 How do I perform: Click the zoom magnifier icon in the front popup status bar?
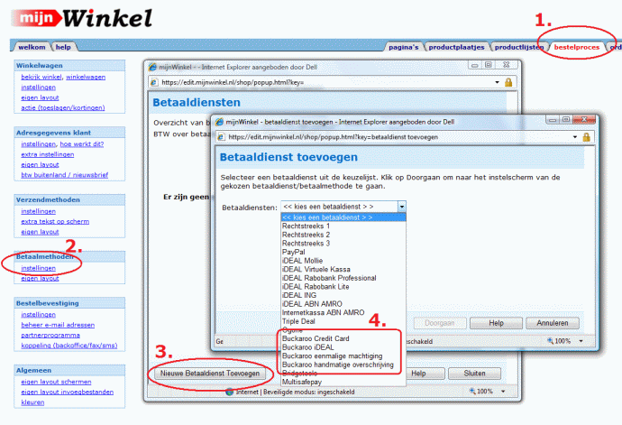tap(550, 341)
